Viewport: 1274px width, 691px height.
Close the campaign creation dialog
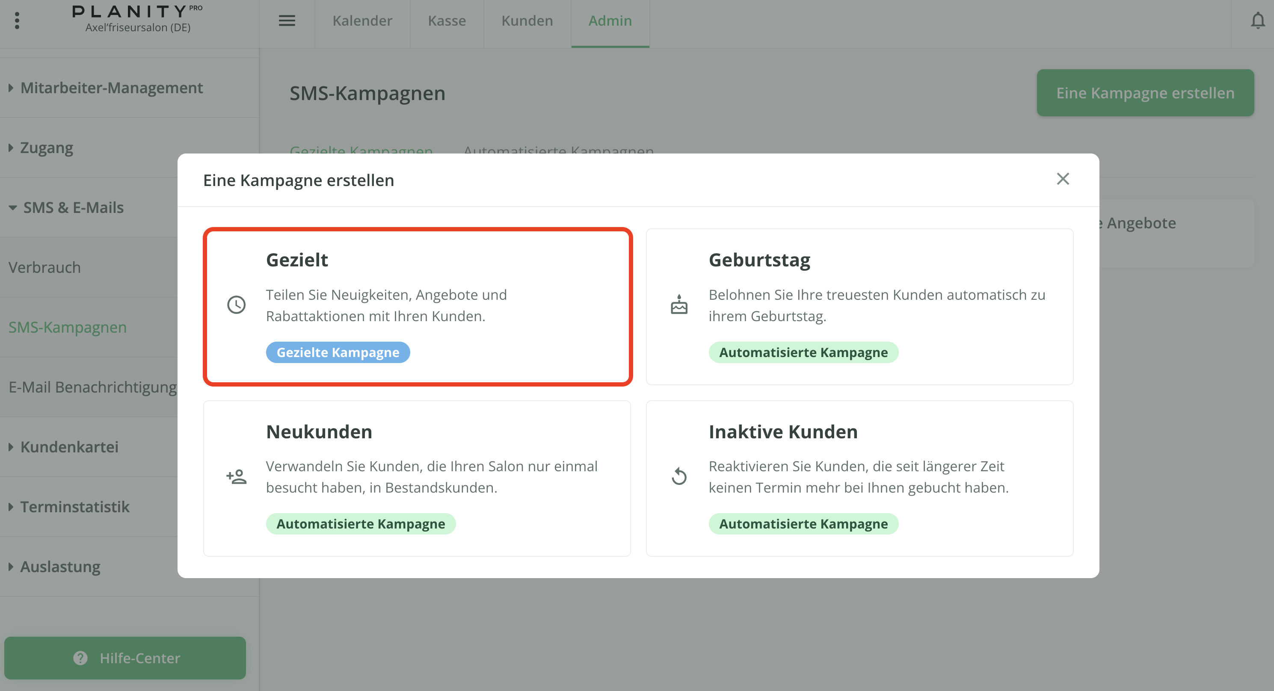(x=1063, y=180)
